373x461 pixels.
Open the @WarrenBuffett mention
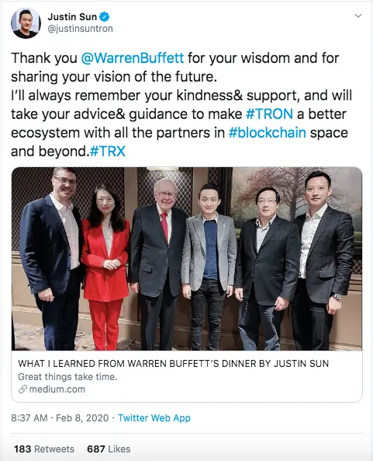[133, 58]
